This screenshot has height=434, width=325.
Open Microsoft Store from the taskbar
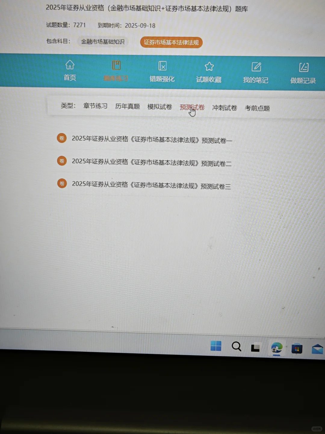(x=297, y=348)
